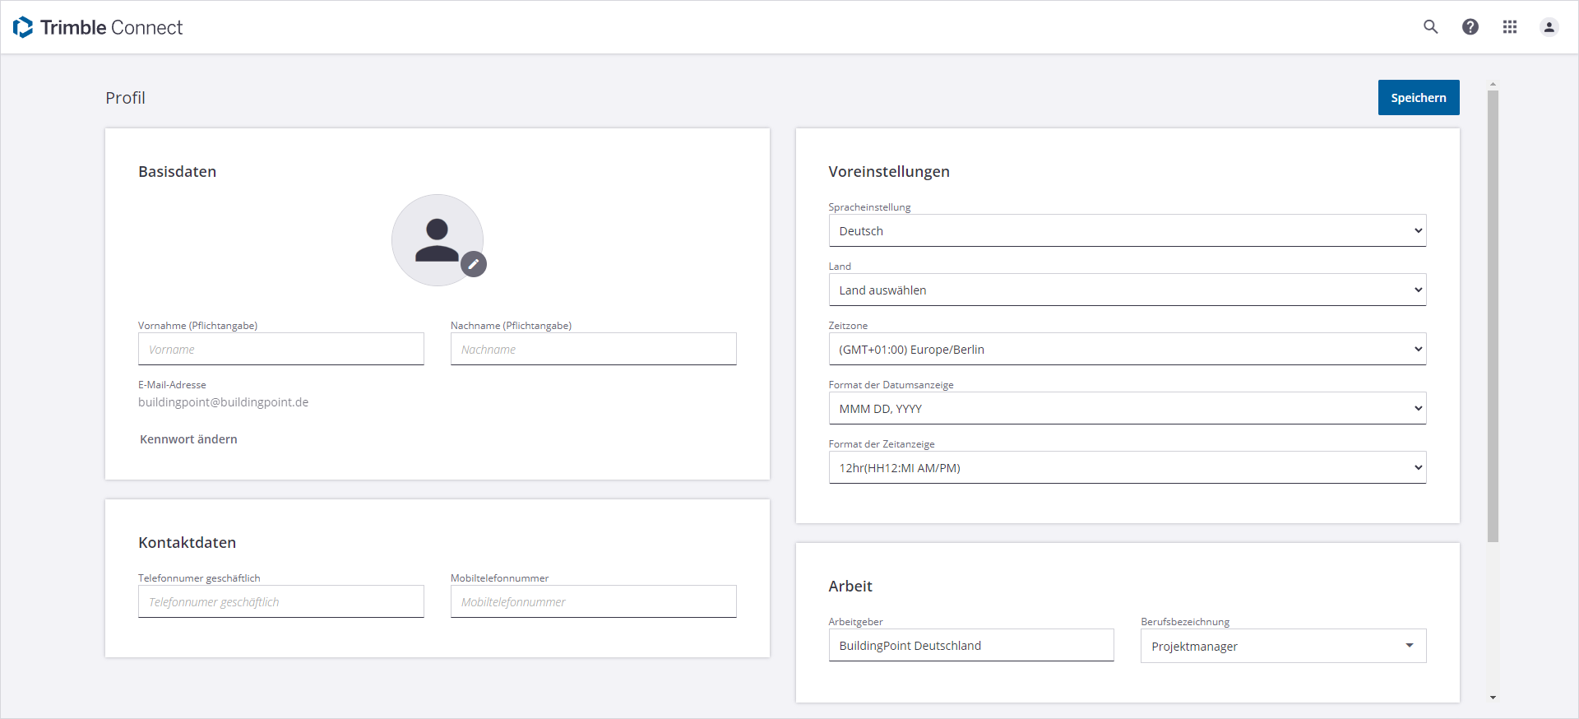Focus the Vorname input field
The width and height of the screenshot is (1579, 719).
pyautogui.click(x=281, y=350)
